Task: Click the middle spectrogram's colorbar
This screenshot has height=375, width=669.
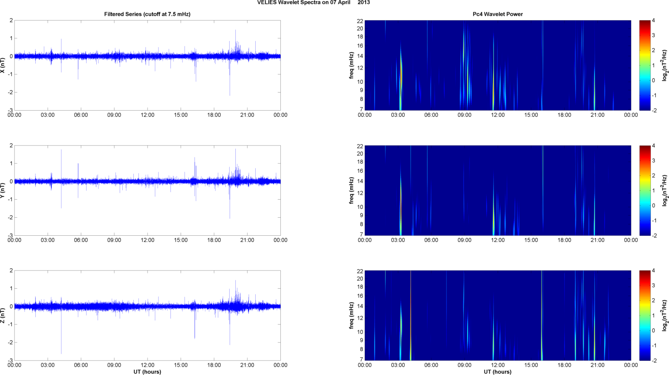Action: (645, 190)
